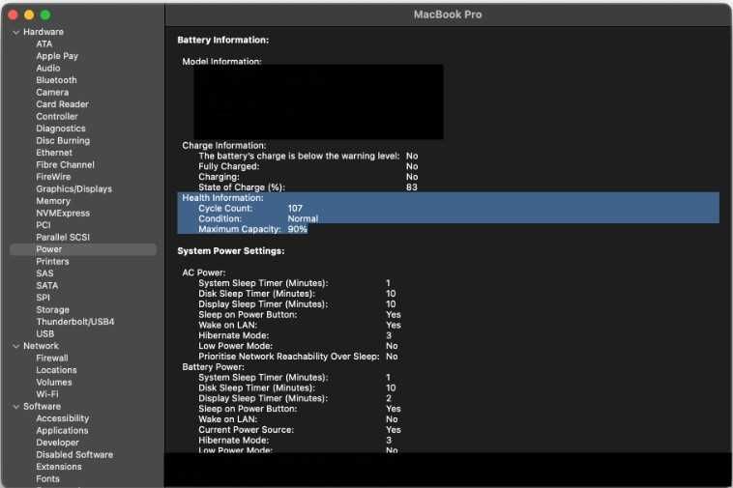This screenshot has height=488, width=733.
Task: Open Fonts under Software
Action: coord(47,479)
